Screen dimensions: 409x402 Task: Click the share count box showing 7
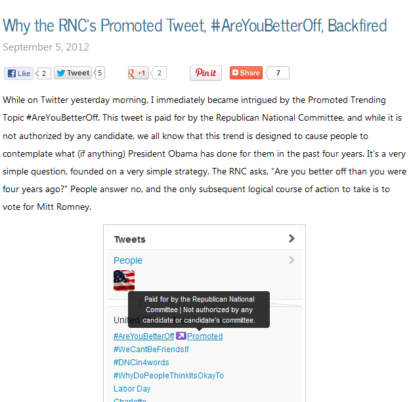[x=278, y=73]
